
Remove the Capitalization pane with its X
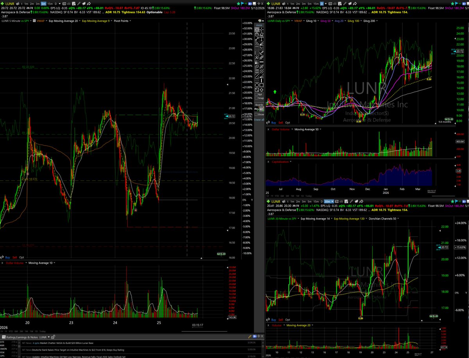[x=269, y=162]
